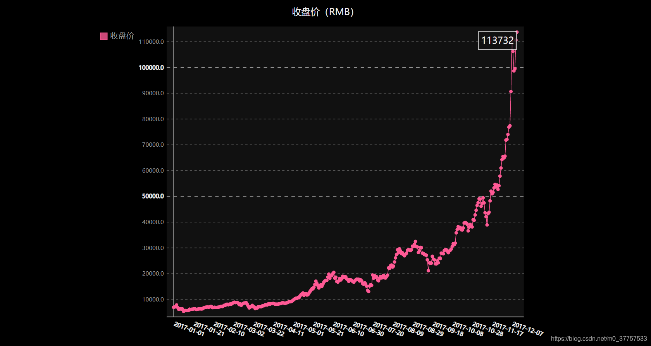Image resolution: width=651 pixels, height=346 pixels.
Task: Click the 2017-07-20 x-axis date label
Action: point(388,329)
